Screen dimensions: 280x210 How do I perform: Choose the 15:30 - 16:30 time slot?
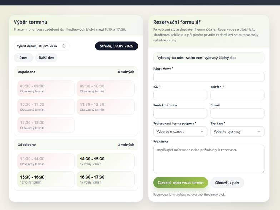[46, 179]
